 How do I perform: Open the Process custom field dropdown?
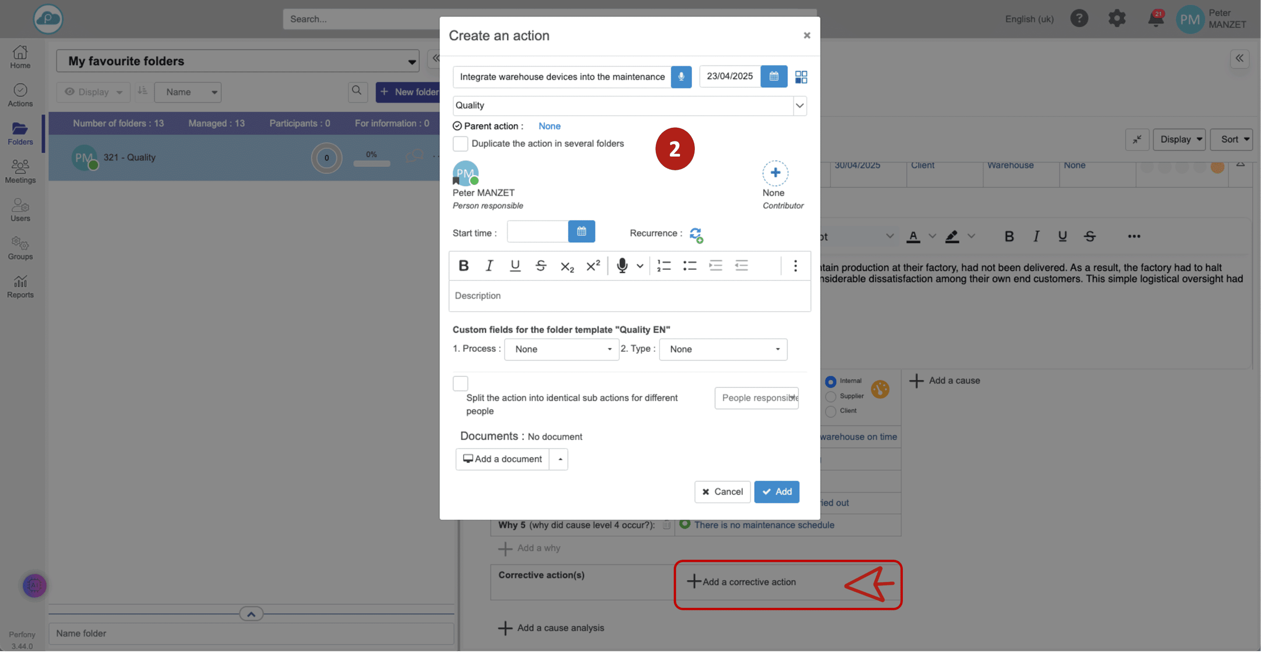coord(561,349)
